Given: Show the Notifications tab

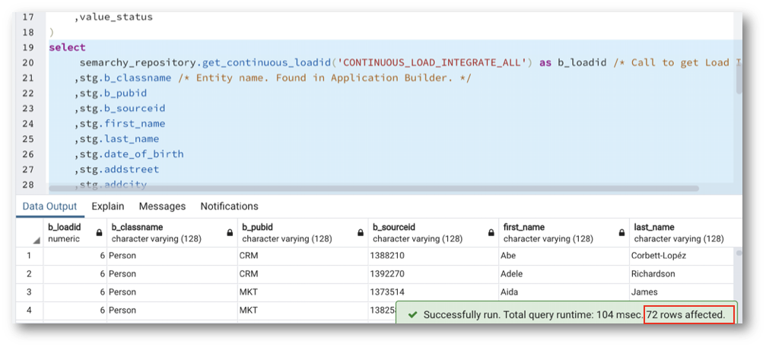Looking at the screenshot, I should click(x=229, y=206).
